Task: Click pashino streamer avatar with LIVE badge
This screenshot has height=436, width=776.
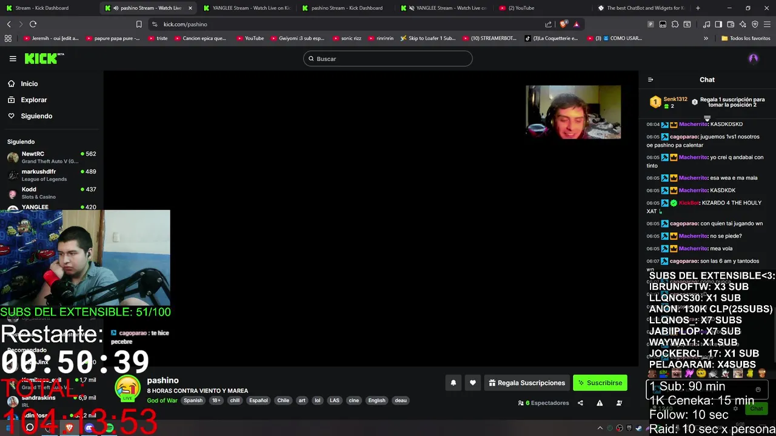Action: [127, 389]
